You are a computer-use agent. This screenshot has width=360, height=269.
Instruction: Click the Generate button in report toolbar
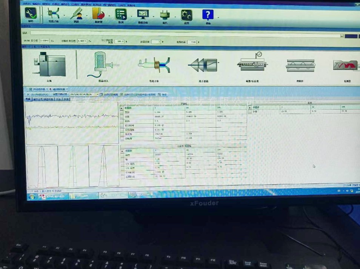pos(163,94)
